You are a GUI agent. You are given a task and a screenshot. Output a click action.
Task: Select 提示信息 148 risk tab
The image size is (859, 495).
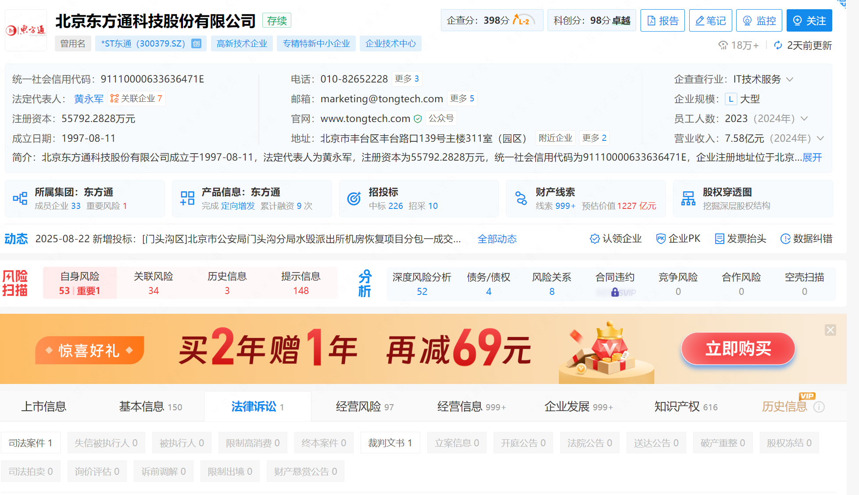301,283
